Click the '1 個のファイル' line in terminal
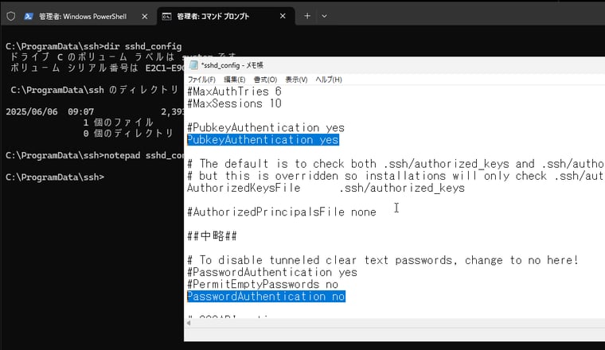 [x=118, y=122]
